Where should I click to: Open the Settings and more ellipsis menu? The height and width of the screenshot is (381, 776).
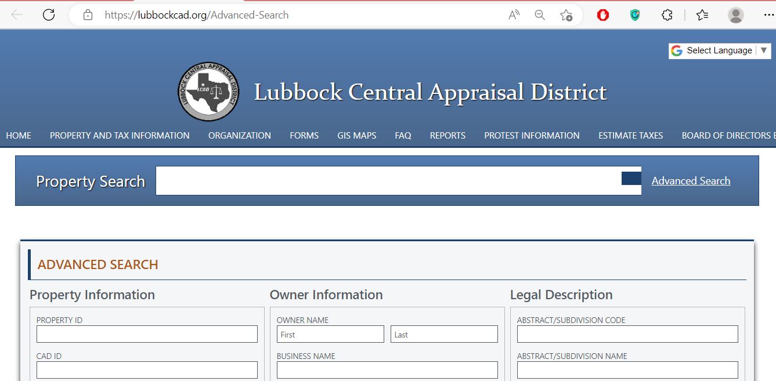click(x=769, y=16)
